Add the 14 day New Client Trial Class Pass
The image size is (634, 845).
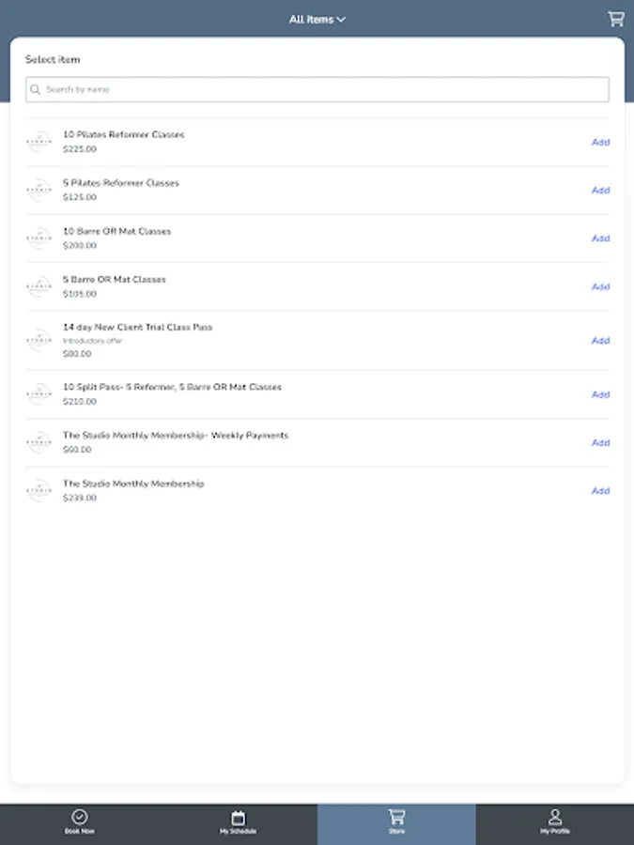[600, 341]
